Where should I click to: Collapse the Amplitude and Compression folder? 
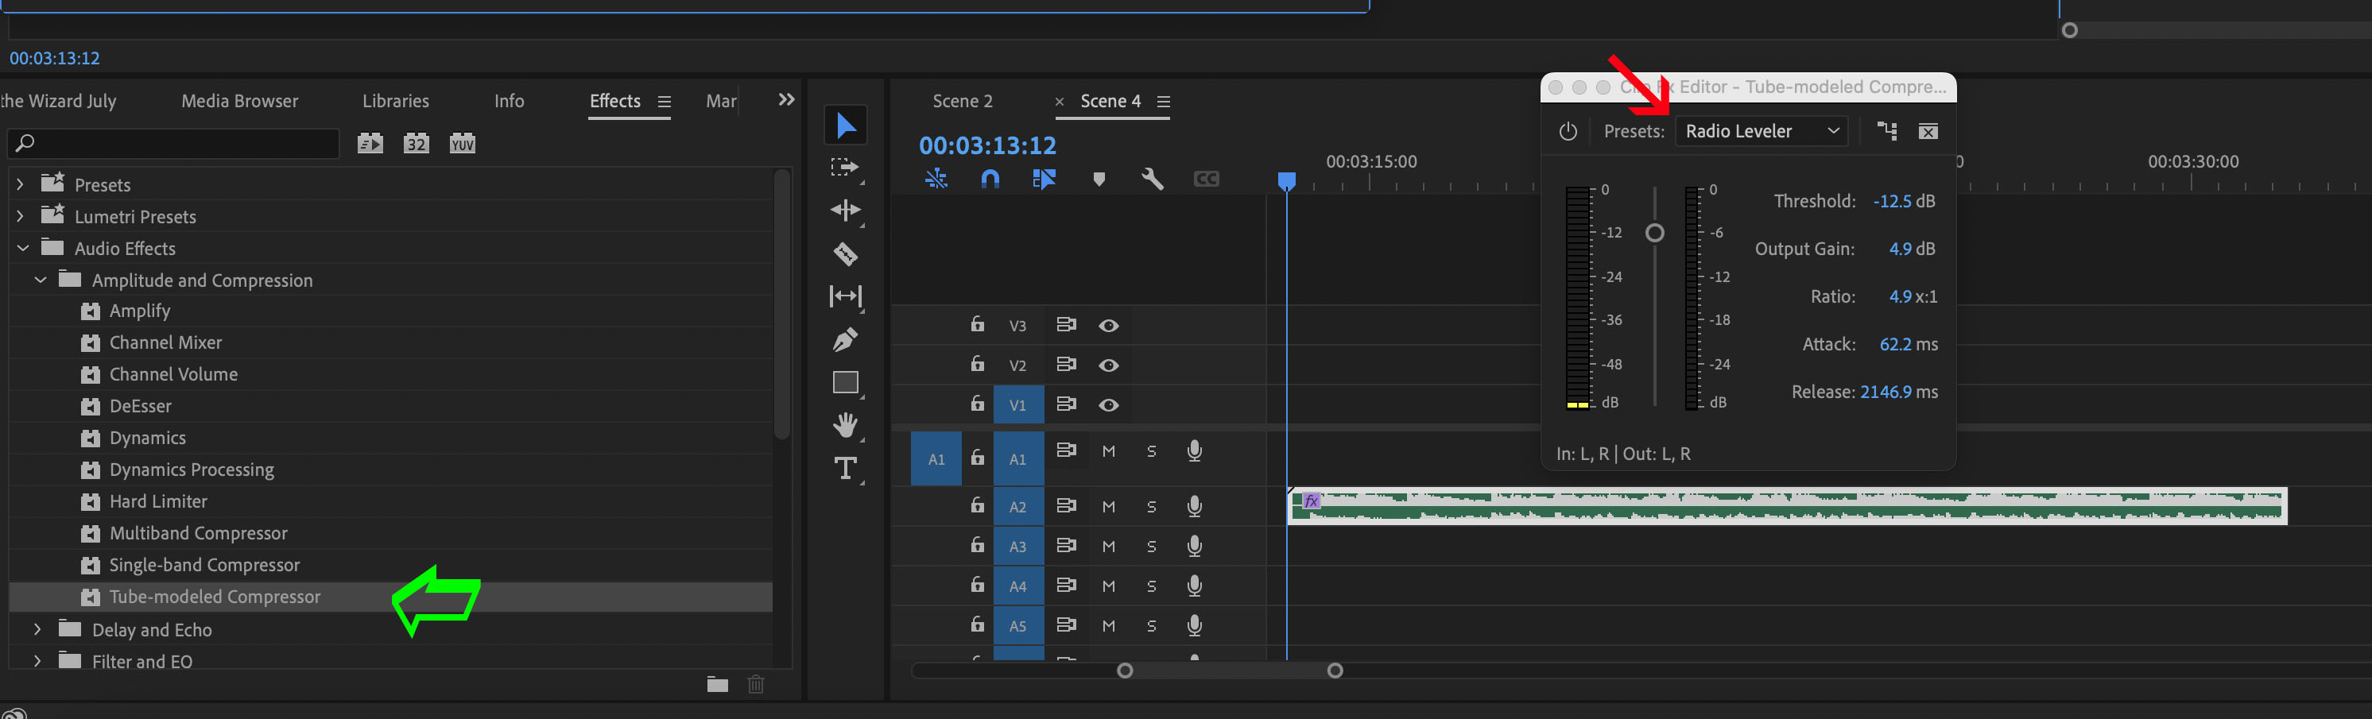[x=41, y=280]
